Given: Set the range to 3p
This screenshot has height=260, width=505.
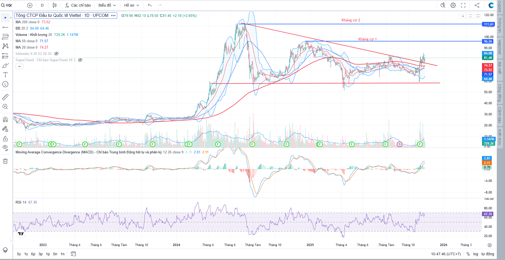Looking at the screenshot, I should [x=40, y=254].
